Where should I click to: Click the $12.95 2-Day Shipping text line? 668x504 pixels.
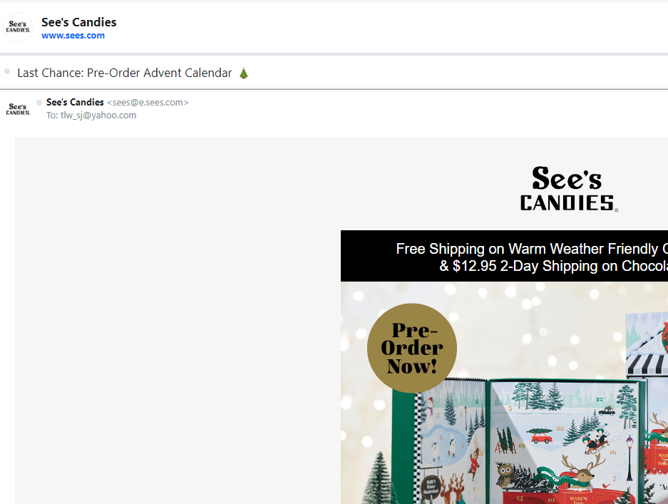tap(553, 266)
